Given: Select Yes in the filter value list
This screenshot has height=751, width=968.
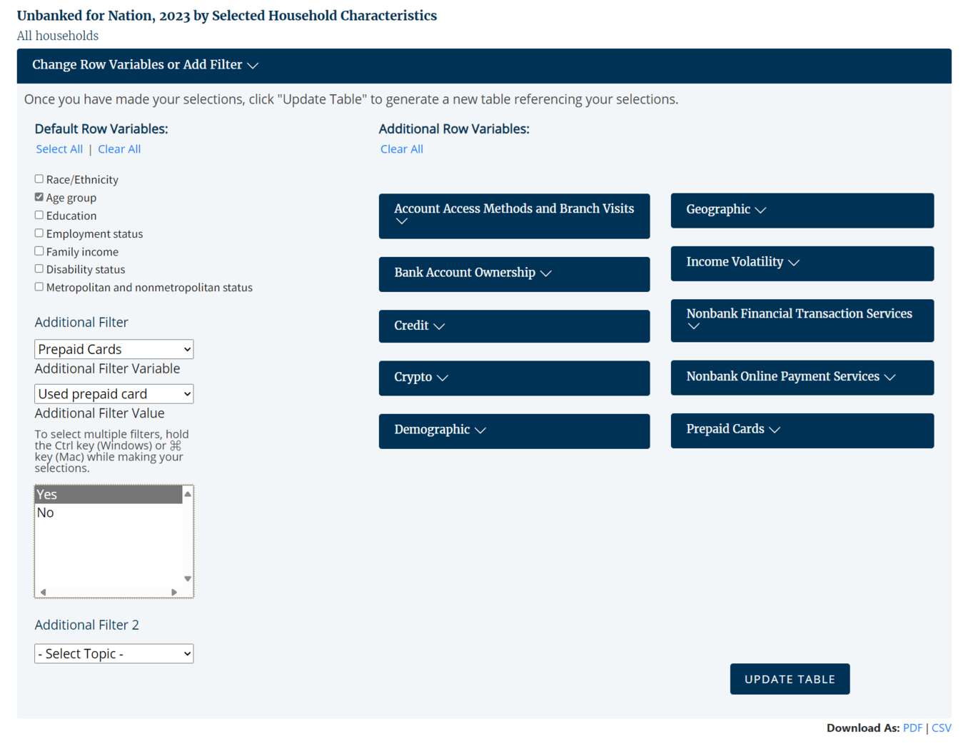Looking at the screenshot, I should [109, 495].
